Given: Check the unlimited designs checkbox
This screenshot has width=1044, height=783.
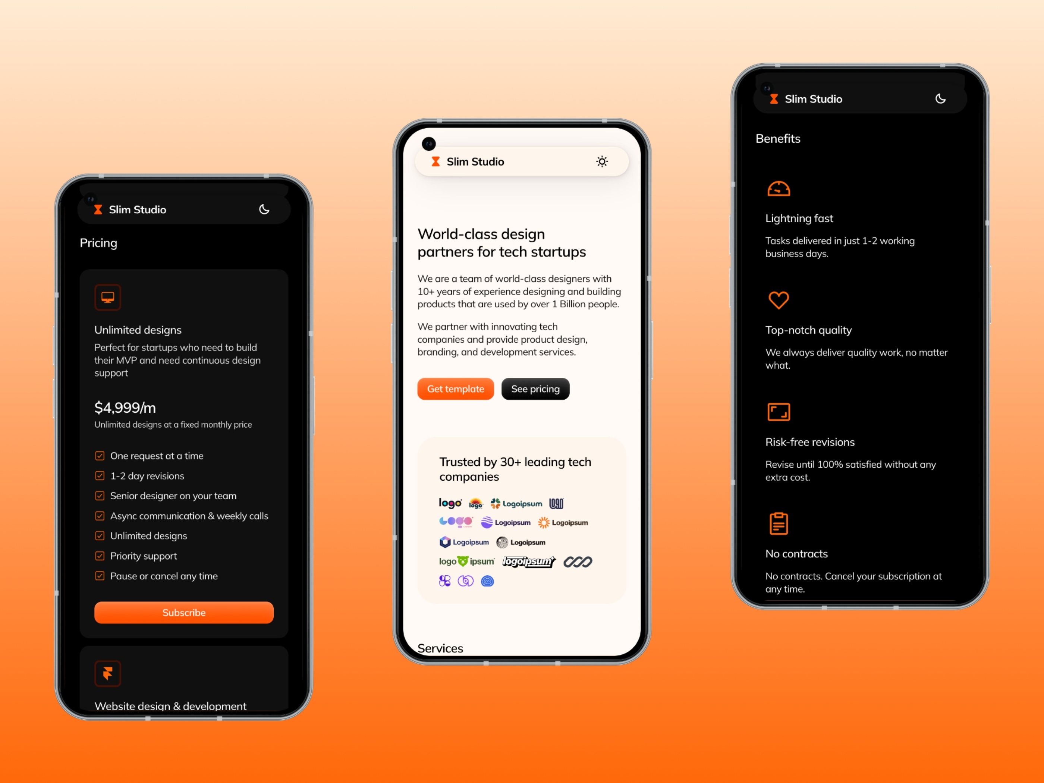Looking at the screenshot, I should click(x=100, y=535).
